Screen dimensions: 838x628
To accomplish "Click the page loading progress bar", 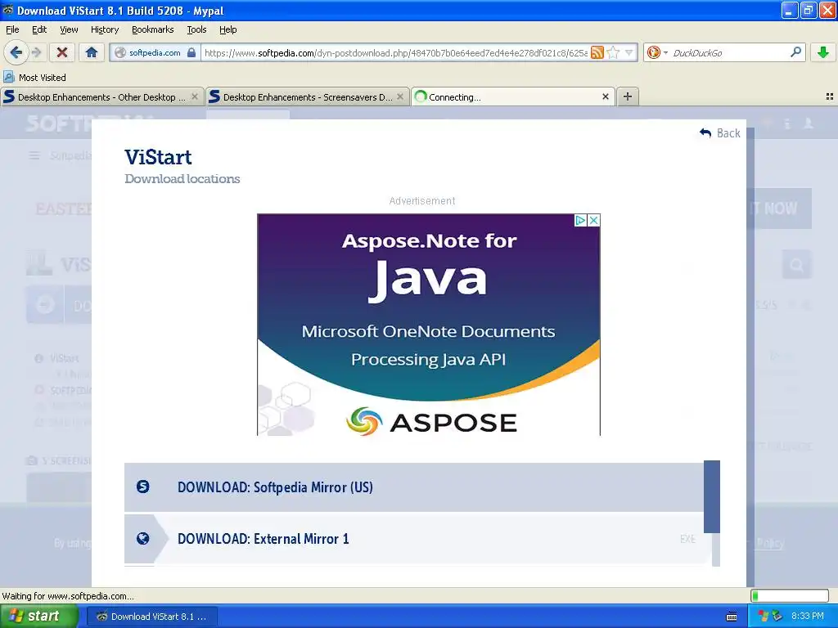I will tap(790, 595).
